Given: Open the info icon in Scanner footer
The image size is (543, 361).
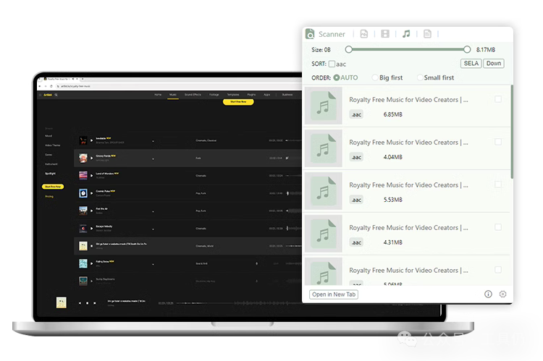Looking at the screenshot, I should click(488, 294).
